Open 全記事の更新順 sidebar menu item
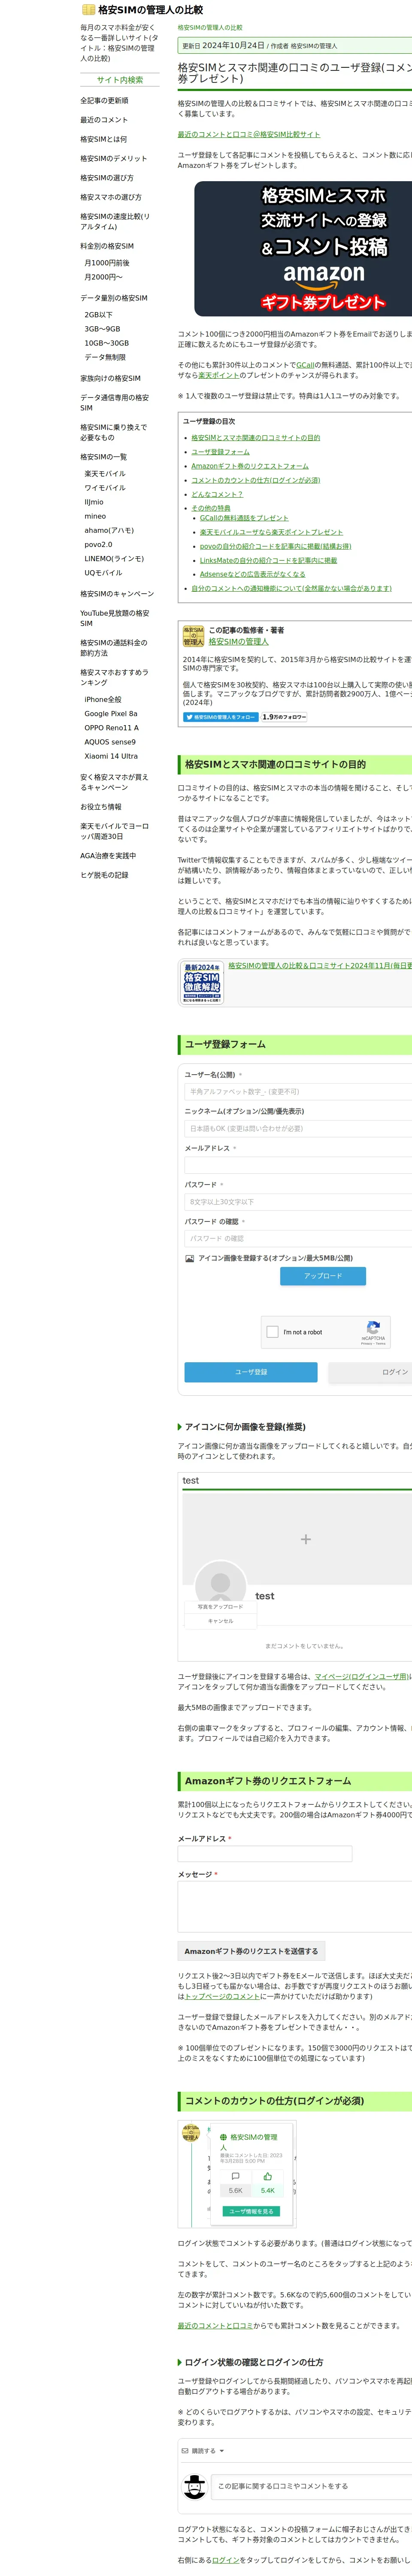 tap(104, 101)
